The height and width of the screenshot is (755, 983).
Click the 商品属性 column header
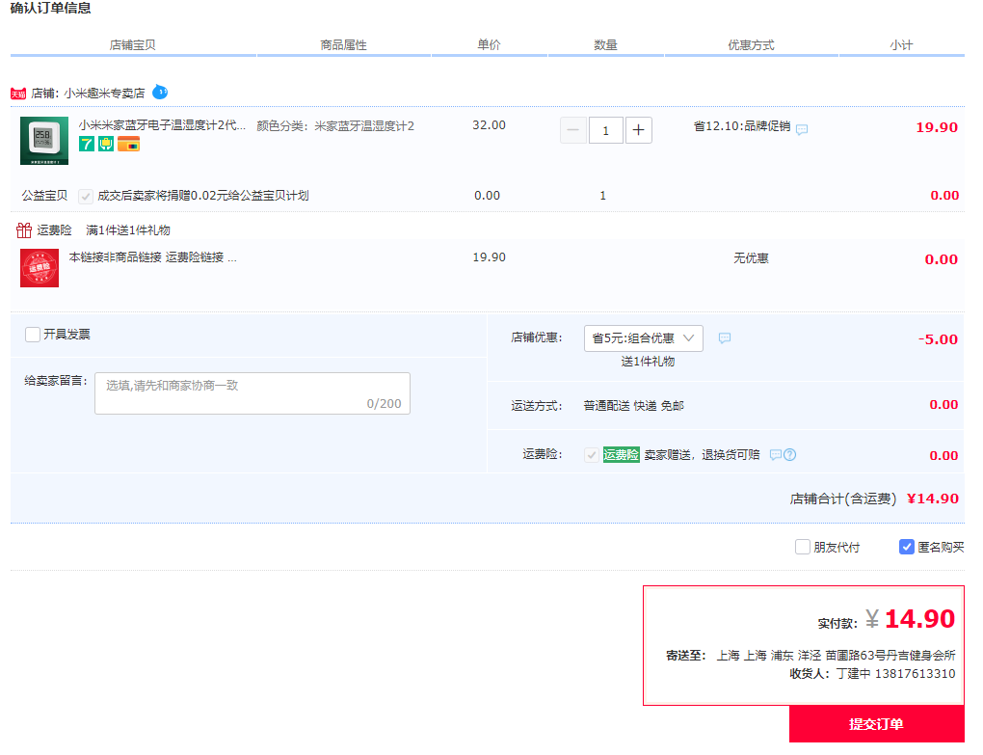pos(343,45)
